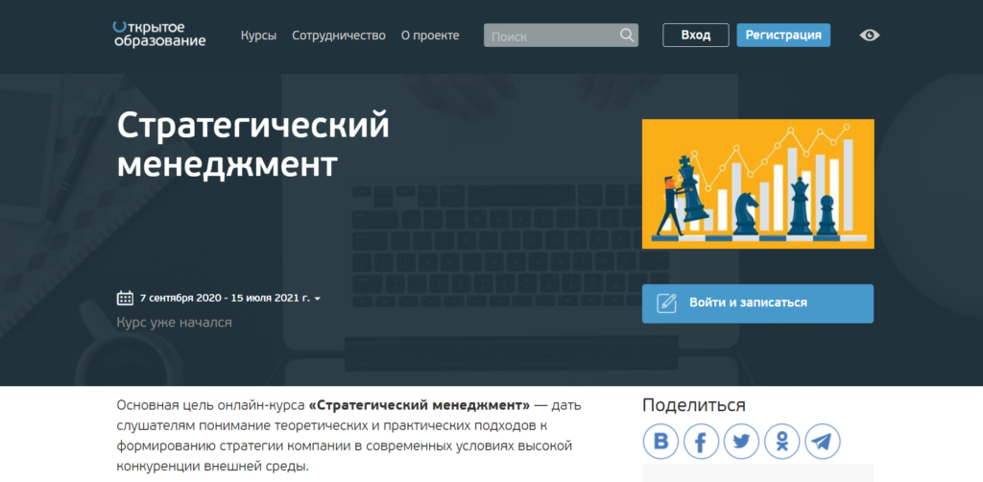Share course on Odnoklassniki
983x482 pixels.
(782, 442)
